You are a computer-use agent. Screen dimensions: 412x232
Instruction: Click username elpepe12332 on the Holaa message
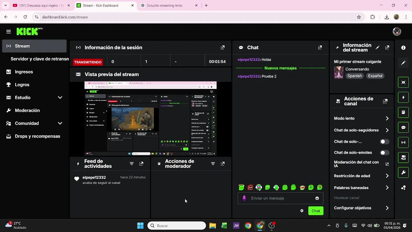[x=248, y=60]
